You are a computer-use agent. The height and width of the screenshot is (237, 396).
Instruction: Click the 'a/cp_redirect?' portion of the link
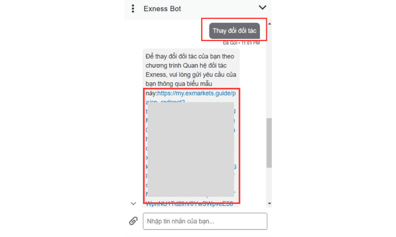[x=166, y=101]
